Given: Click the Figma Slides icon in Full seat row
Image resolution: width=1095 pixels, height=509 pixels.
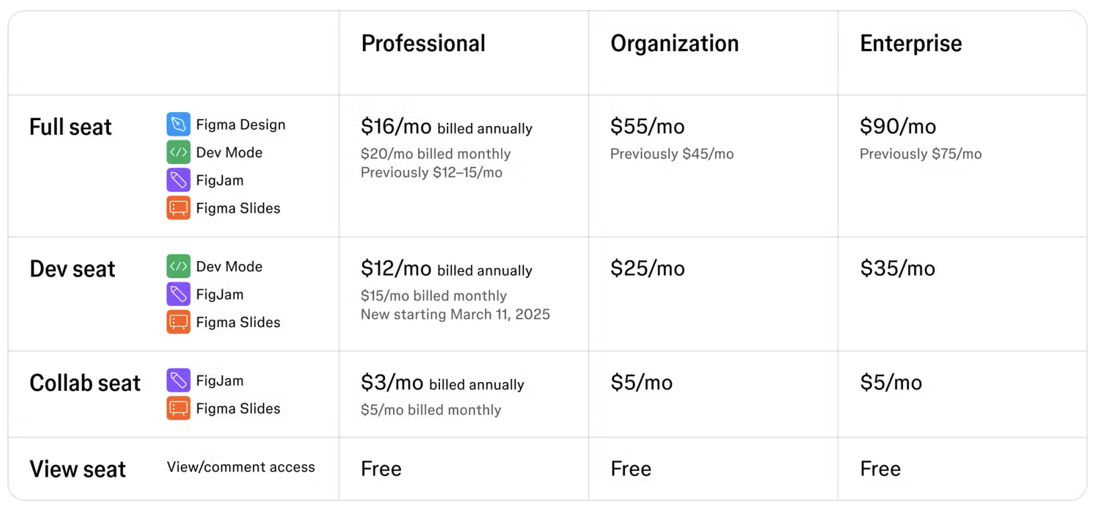Looking at the screenshot, I should [178, 208].
